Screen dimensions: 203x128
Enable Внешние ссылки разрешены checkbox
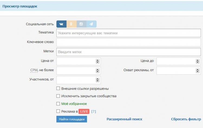click(58, 88)
